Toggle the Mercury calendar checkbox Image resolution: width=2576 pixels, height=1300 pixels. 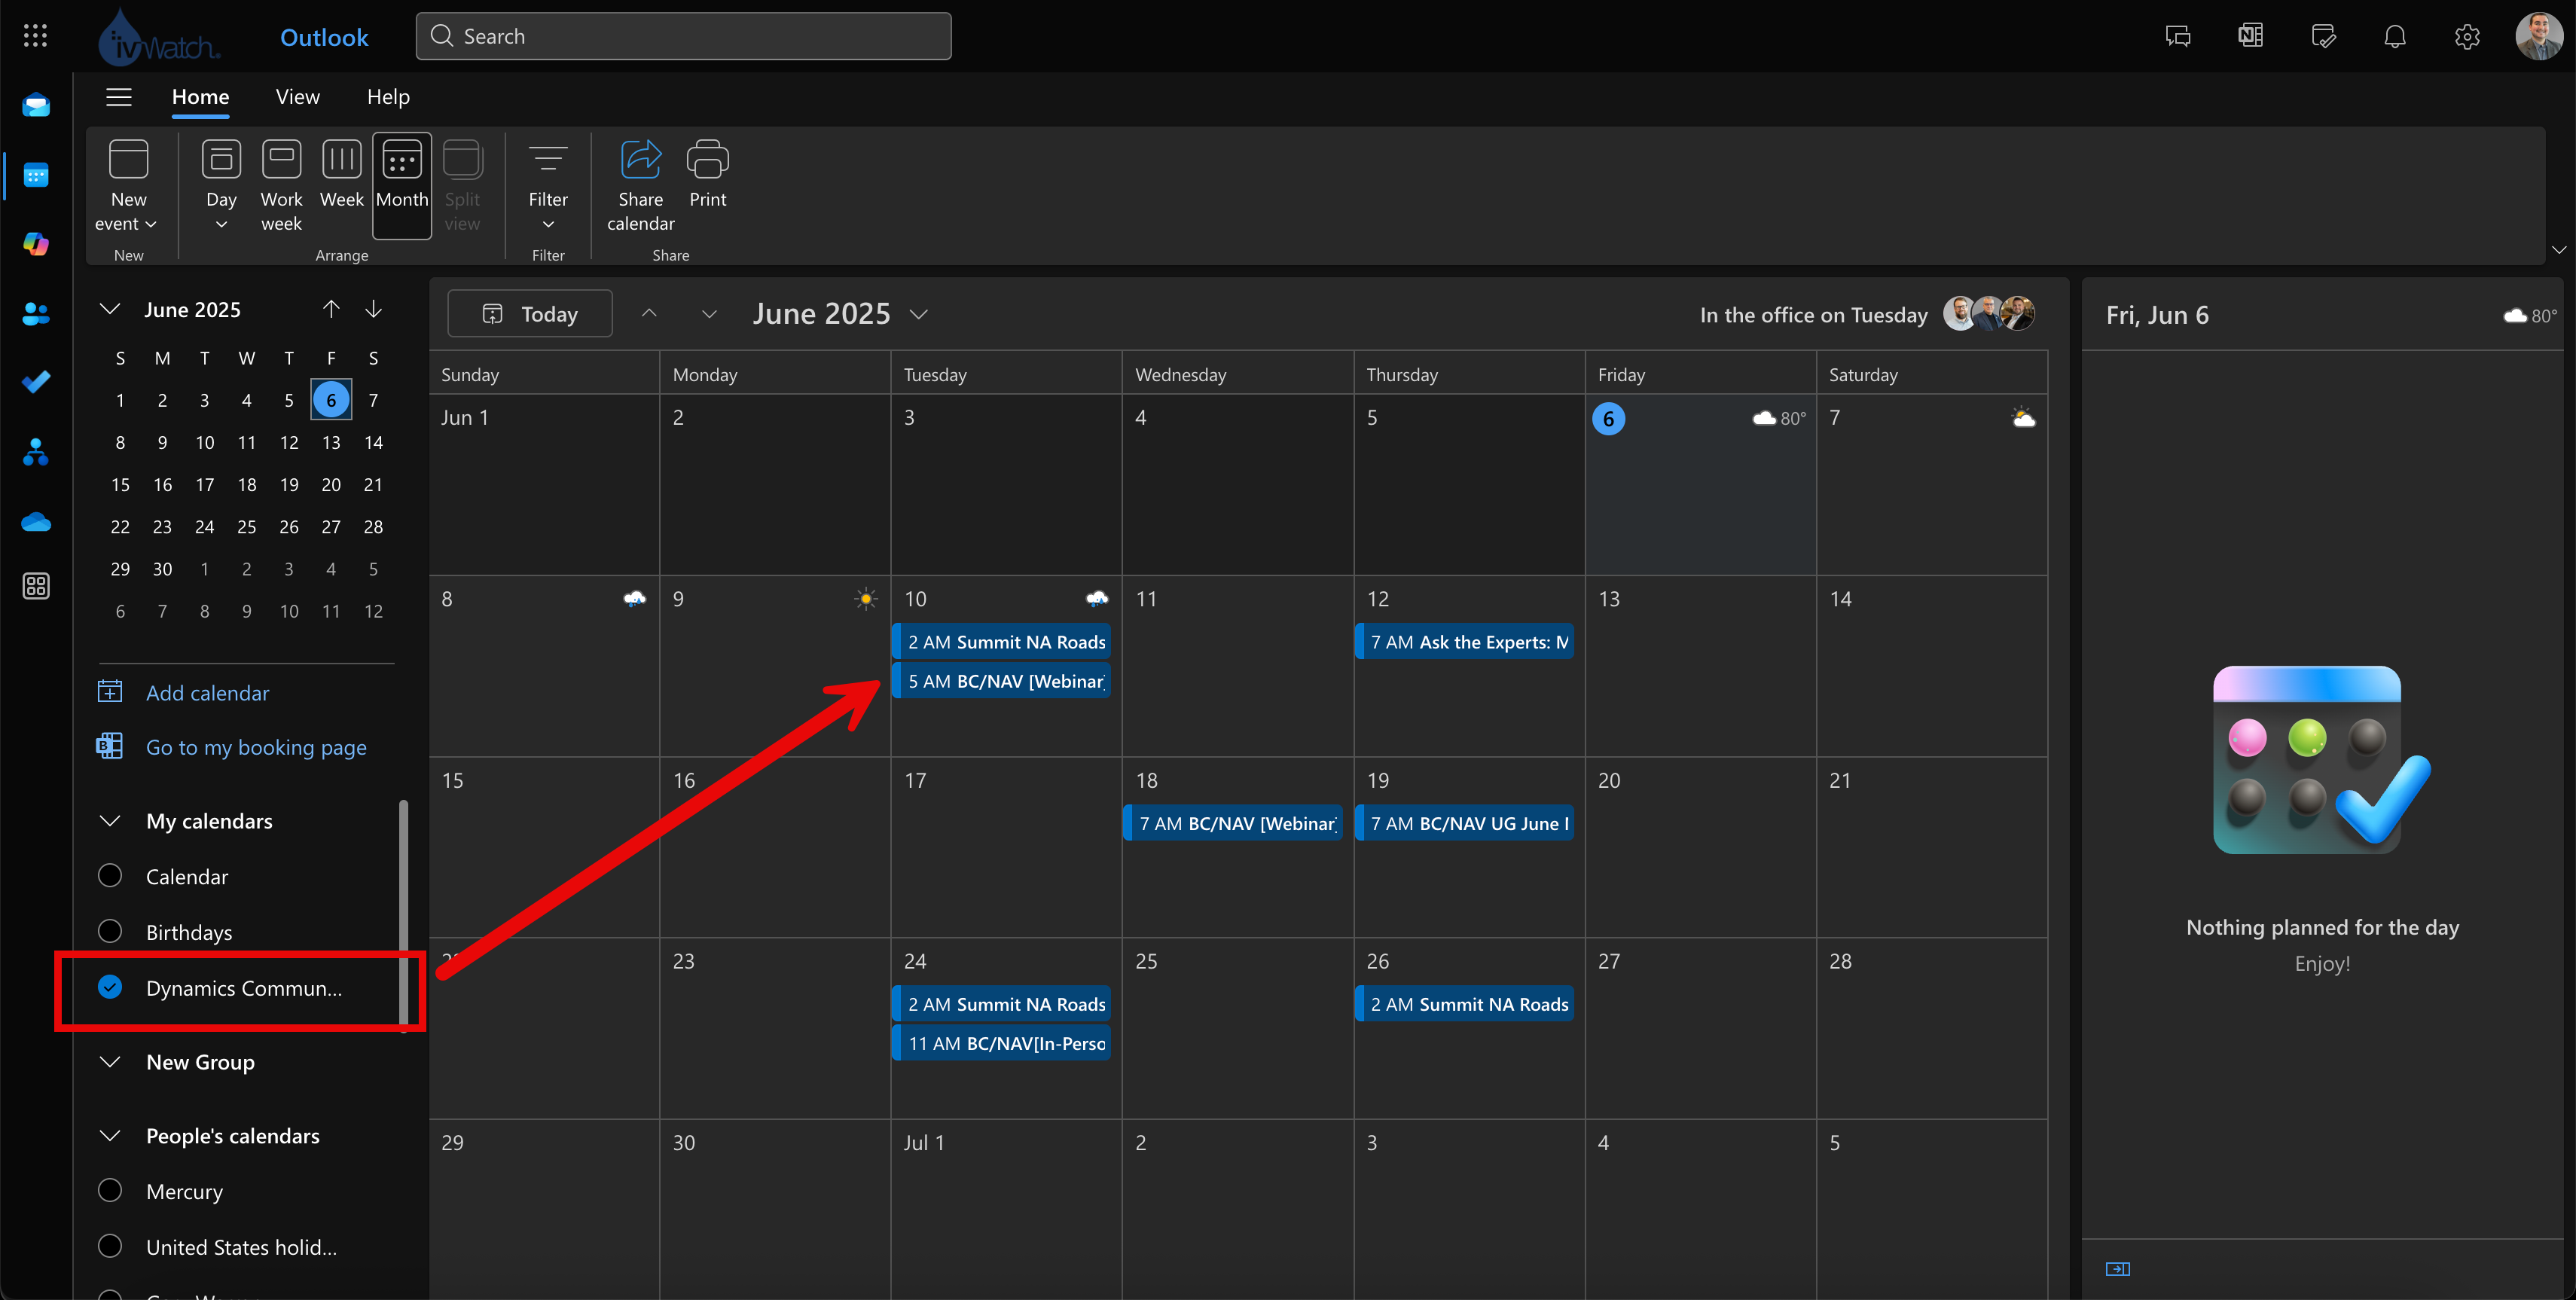pyautogui.click(x=110, y=1191)
